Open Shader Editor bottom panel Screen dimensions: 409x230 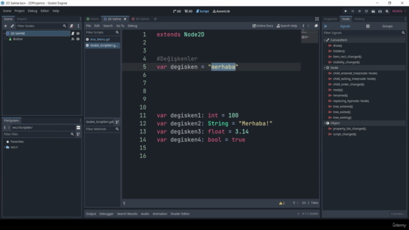180,214
